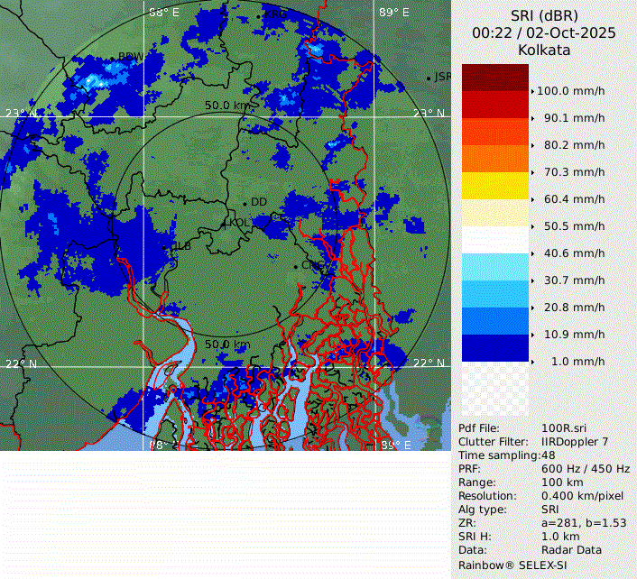Screen dimensions: 637x579
Task: Click the KOL radar station marker
Action: (224, 223)
